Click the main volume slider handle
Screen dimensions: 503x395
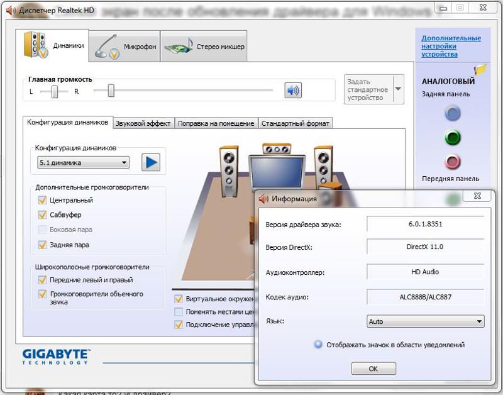[x=111, y=91]
